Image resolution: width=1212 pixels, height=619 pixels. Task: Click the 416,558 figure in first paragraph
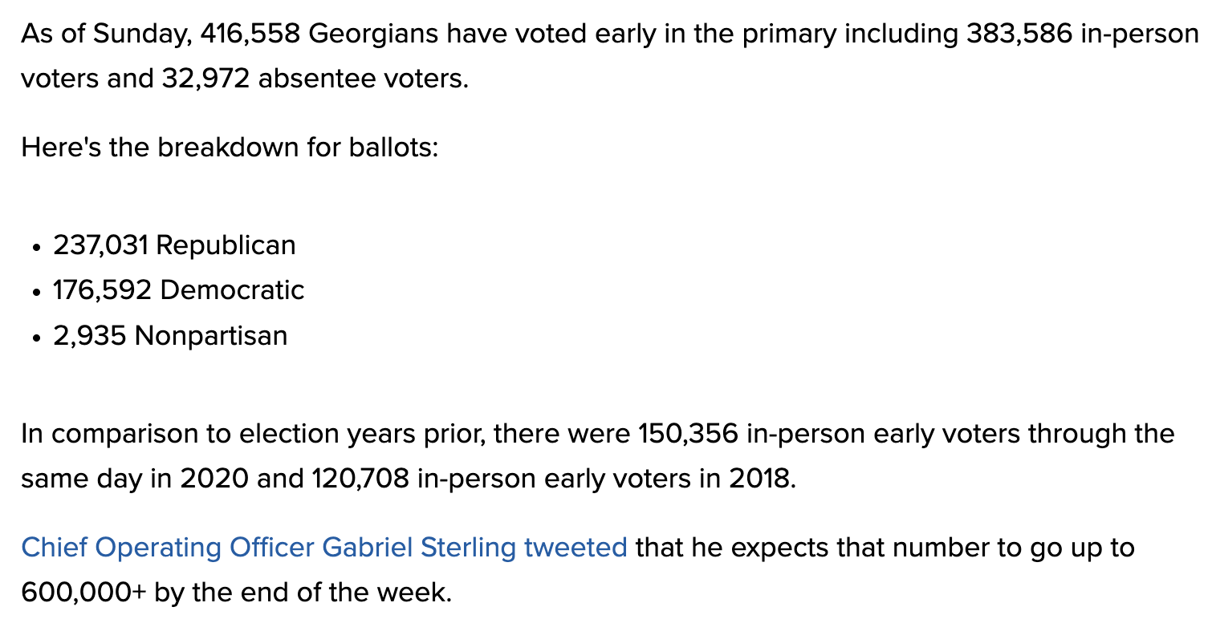[x=250, y=34]
